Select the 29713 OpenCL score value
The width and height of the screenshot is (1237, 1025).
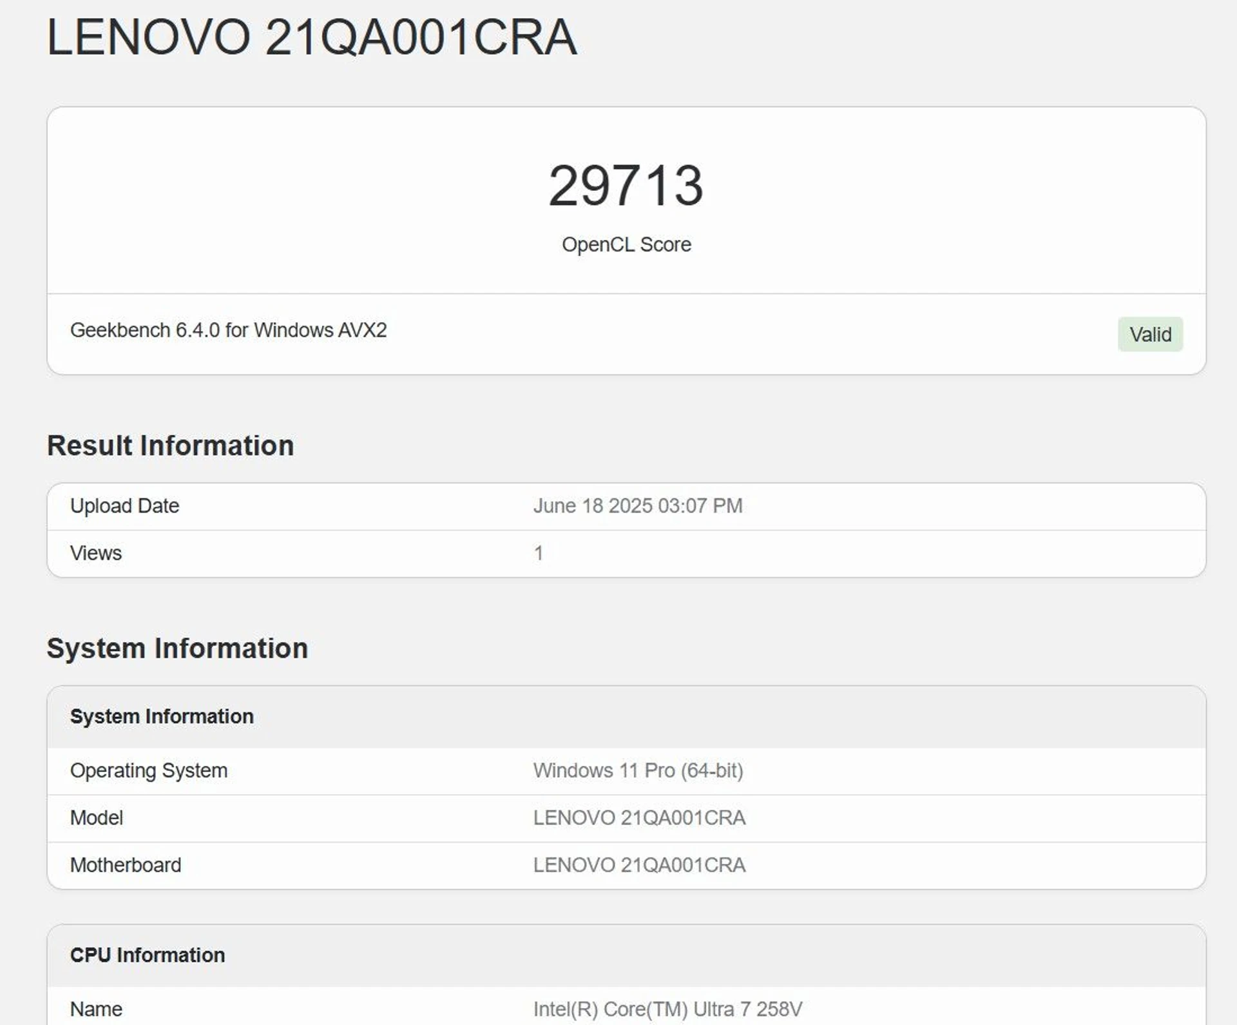tap(626, 186)
